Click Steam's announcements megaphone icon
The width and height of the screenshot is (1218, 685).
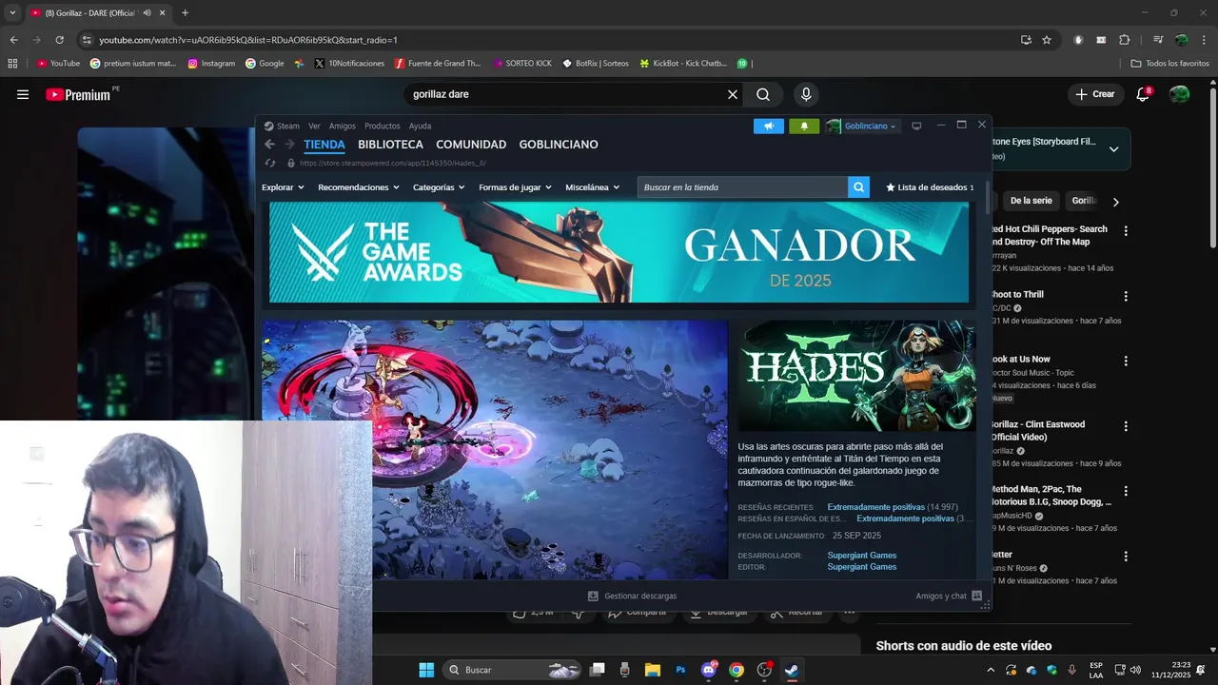tap(769, 126)
